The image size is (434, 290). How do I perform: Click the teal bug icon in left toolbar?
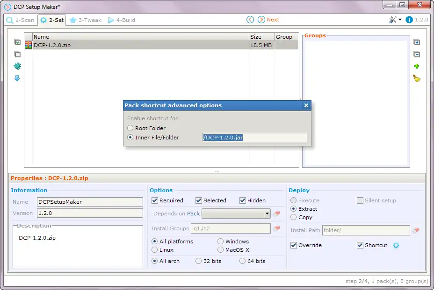(17, 66)
